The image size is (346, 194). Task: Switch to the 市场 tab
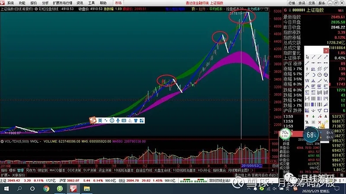click(x=118, y=3)
